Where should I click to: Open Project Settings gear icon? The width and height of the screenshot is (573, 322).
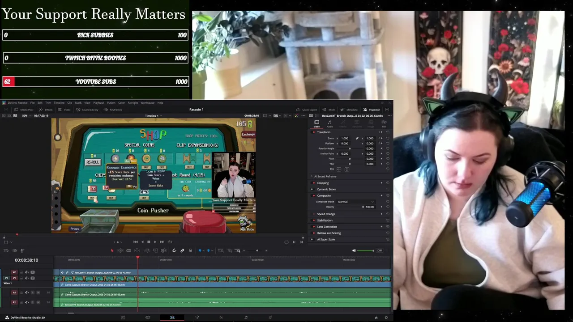pyautogui.click(x=386, y=318)
